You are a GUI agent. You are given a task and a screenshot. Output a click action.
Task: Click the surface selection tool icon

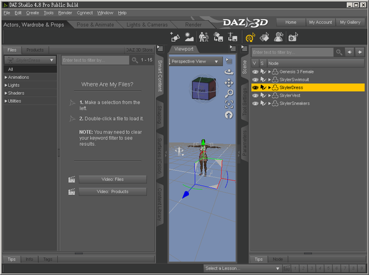click(x=264, y=37)
